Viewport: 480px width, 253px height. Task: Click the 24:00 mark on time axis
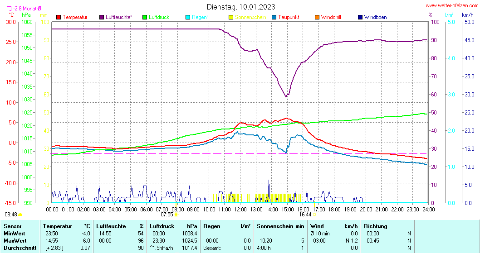click(x=428, y=209)
